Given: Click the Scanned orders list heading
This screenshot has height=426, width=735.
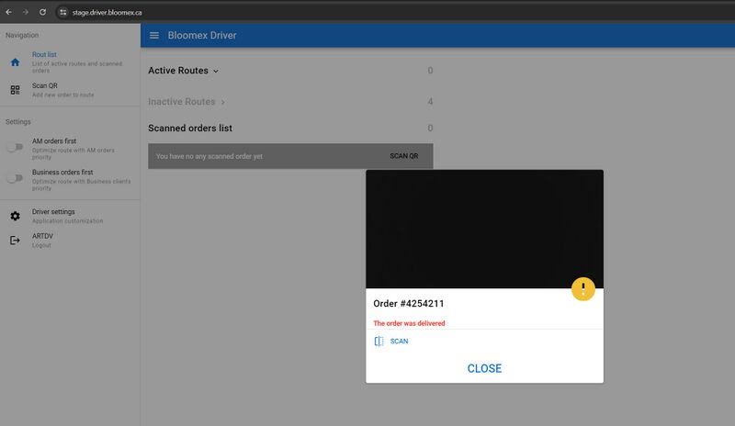Looking at the screenshot, I should click(190, 129).
